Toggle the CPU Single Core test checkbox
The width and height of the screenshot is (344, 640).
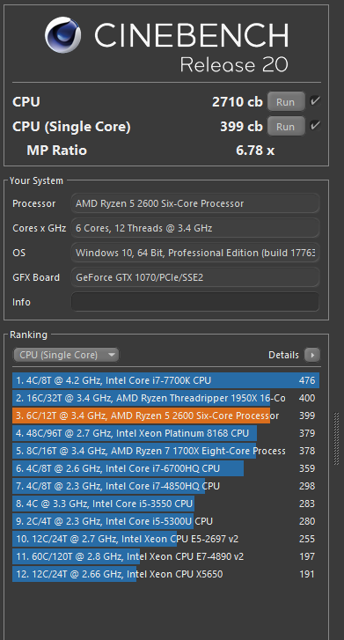[315, 126]
